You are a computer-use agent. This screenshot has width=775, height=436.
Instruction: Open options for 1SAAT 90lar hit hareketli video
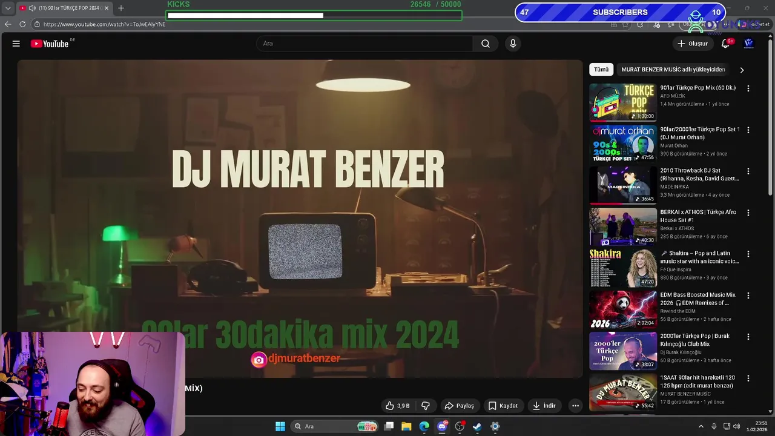[x=748, y=378]
